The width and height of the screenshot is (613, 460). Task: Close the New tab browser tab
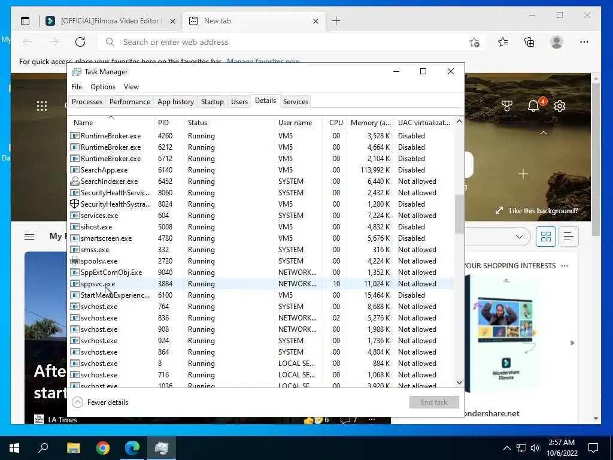[x=316, y=22]
